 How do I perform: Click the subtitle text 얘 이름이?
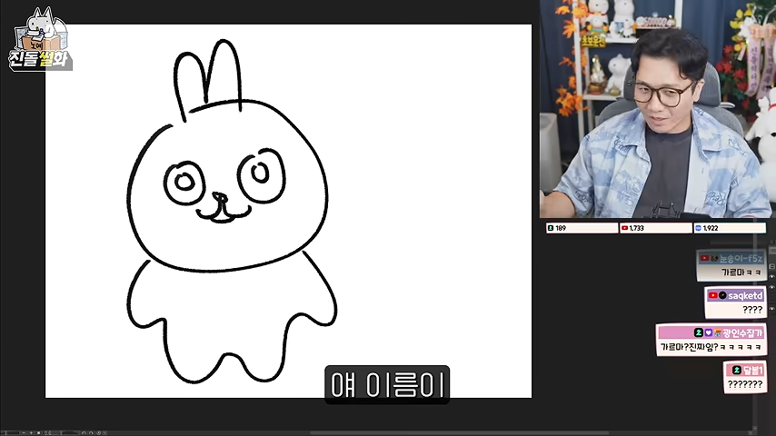tap(387, 385)
